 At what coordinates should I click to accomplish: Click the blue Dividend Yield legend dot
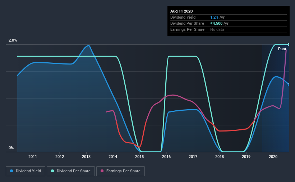click(11, 171)
